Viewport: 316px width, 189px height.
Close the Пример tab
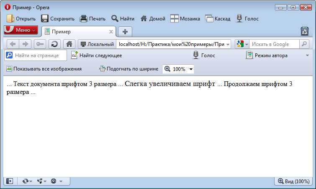pyautogui.click(x=111, y=32)
